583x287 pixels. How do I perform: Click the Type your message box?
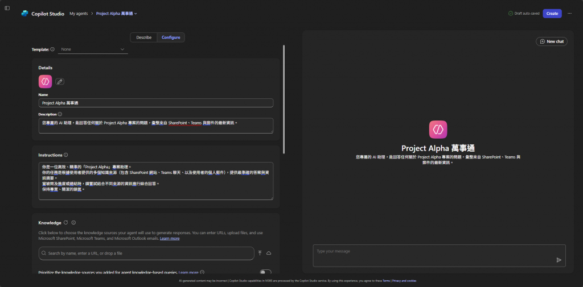tap(439, 255)
